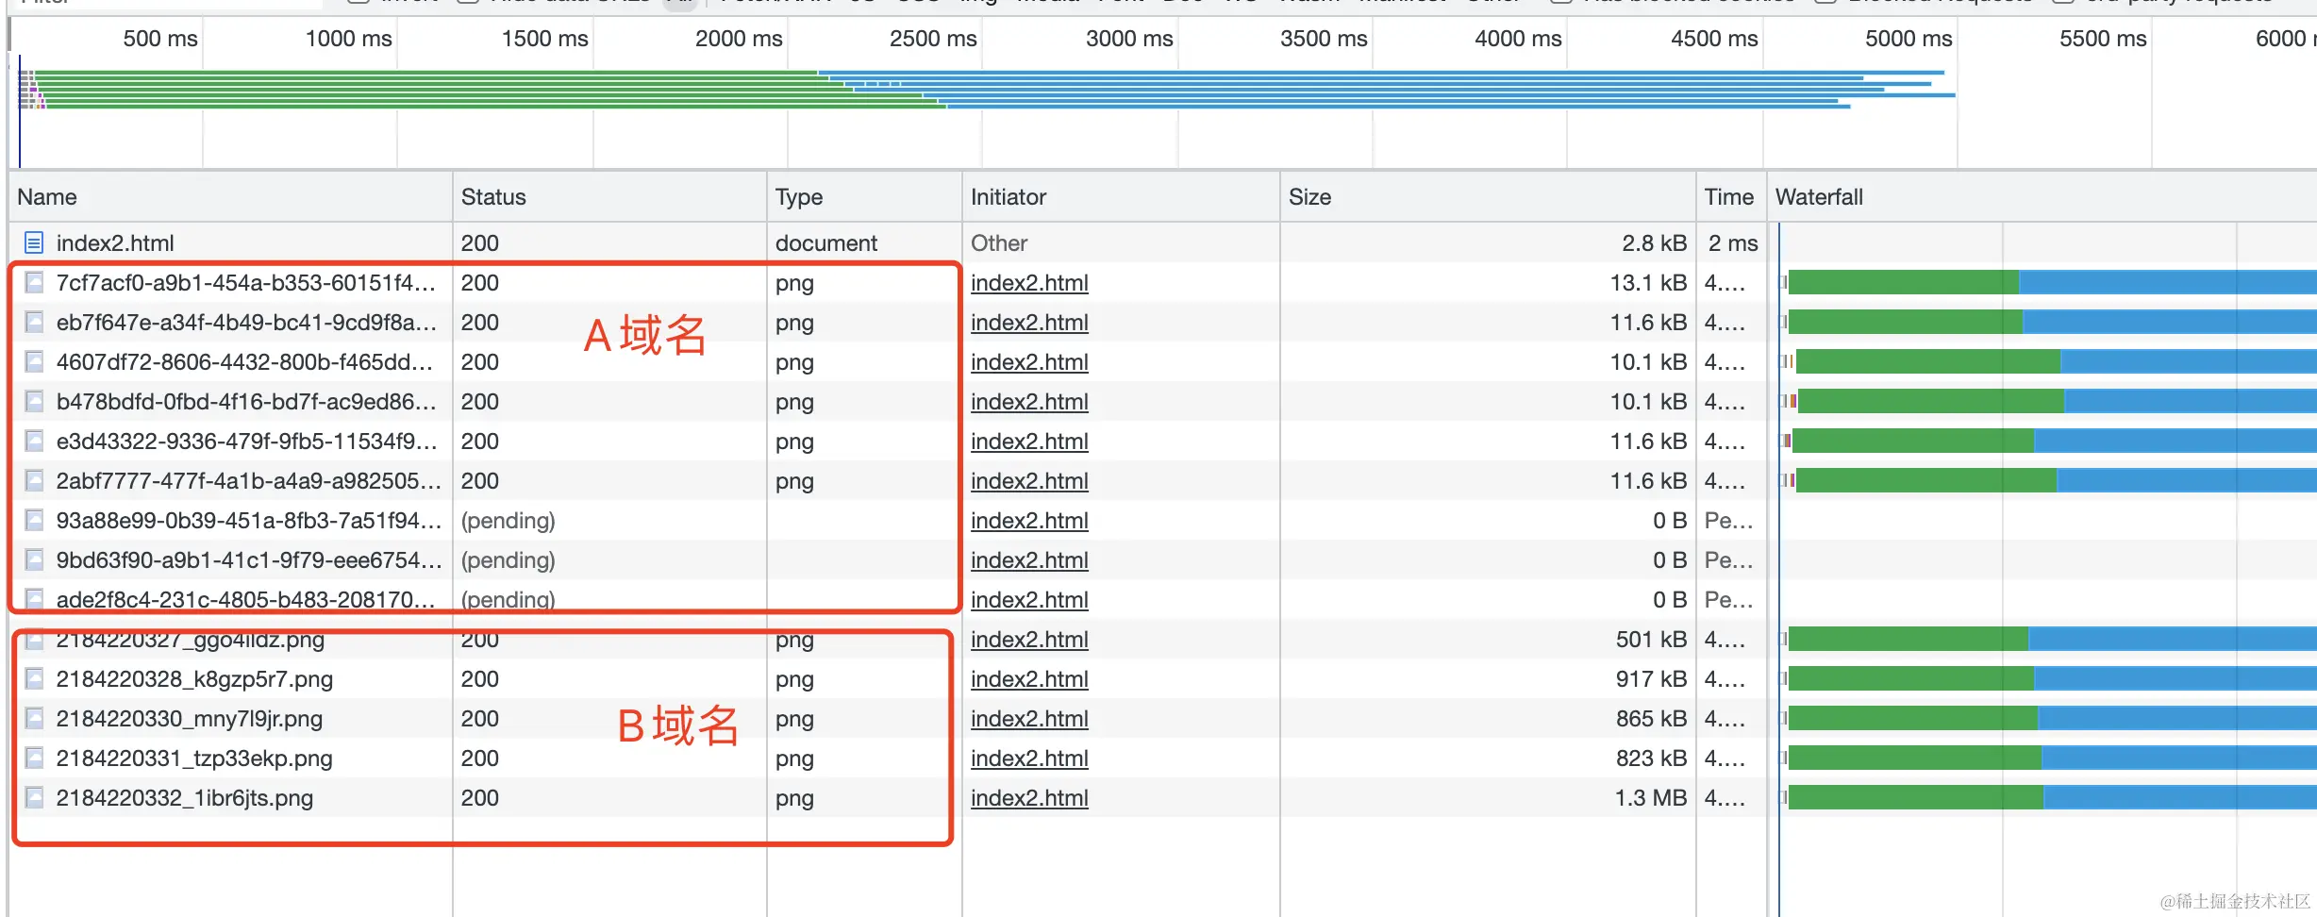
Task: Click the 500 ms mark in the overview timeline
Action: tap(160, 39)
